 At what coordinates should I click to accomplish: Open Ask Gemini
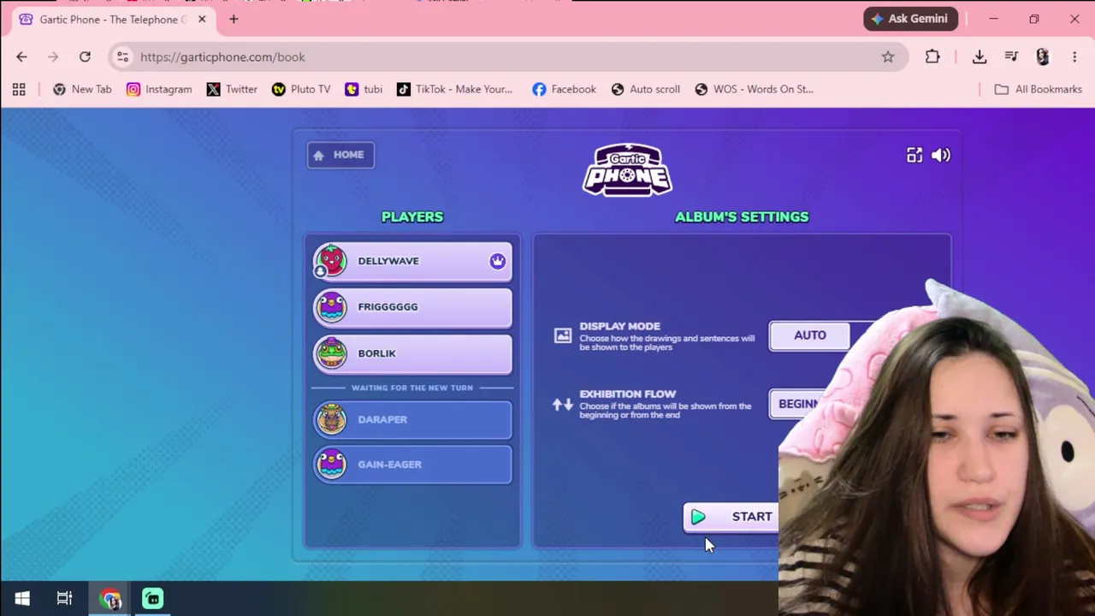tap(911, 19)
